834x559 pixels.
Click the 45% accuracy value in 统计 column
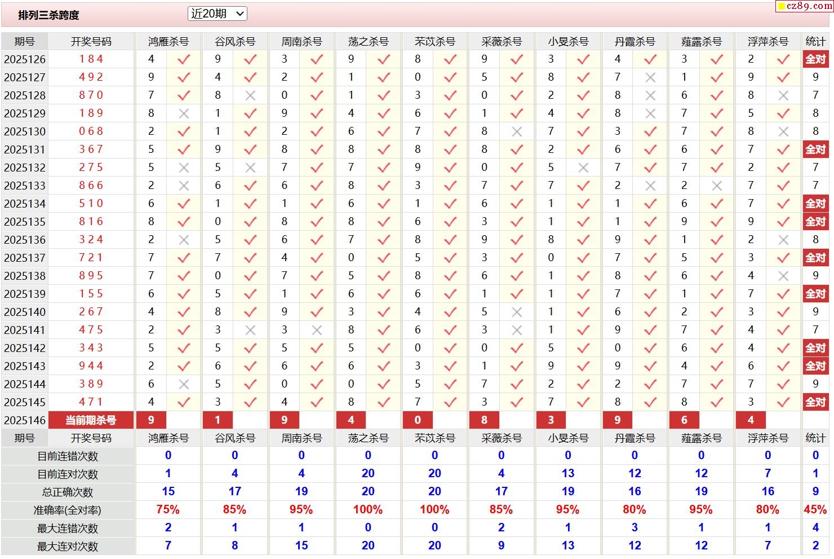click(815, 509)
